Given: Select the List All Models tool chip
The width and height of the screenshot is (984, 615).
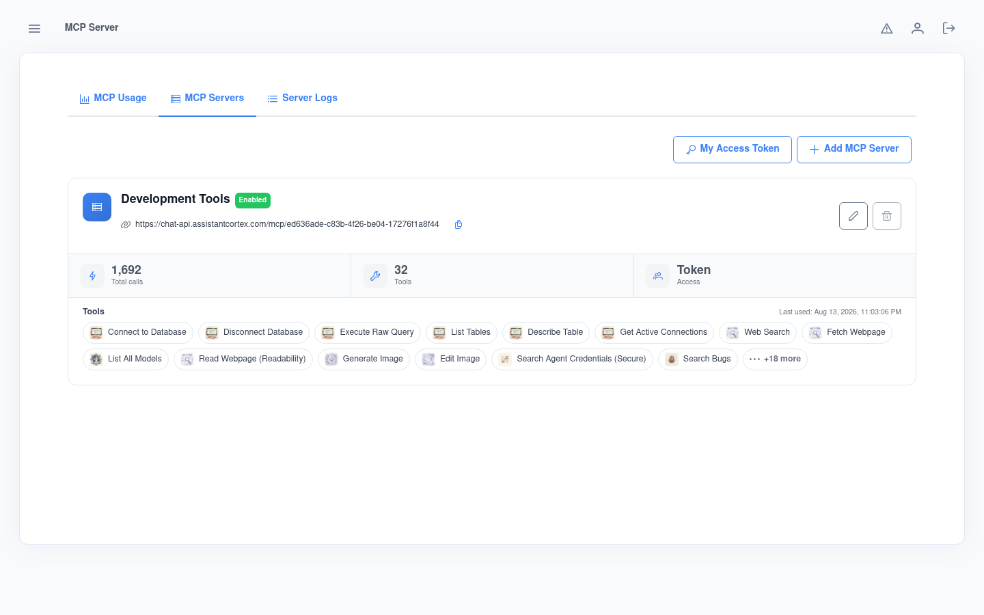Looking at the screenshot, I should [x=126, y=359].
